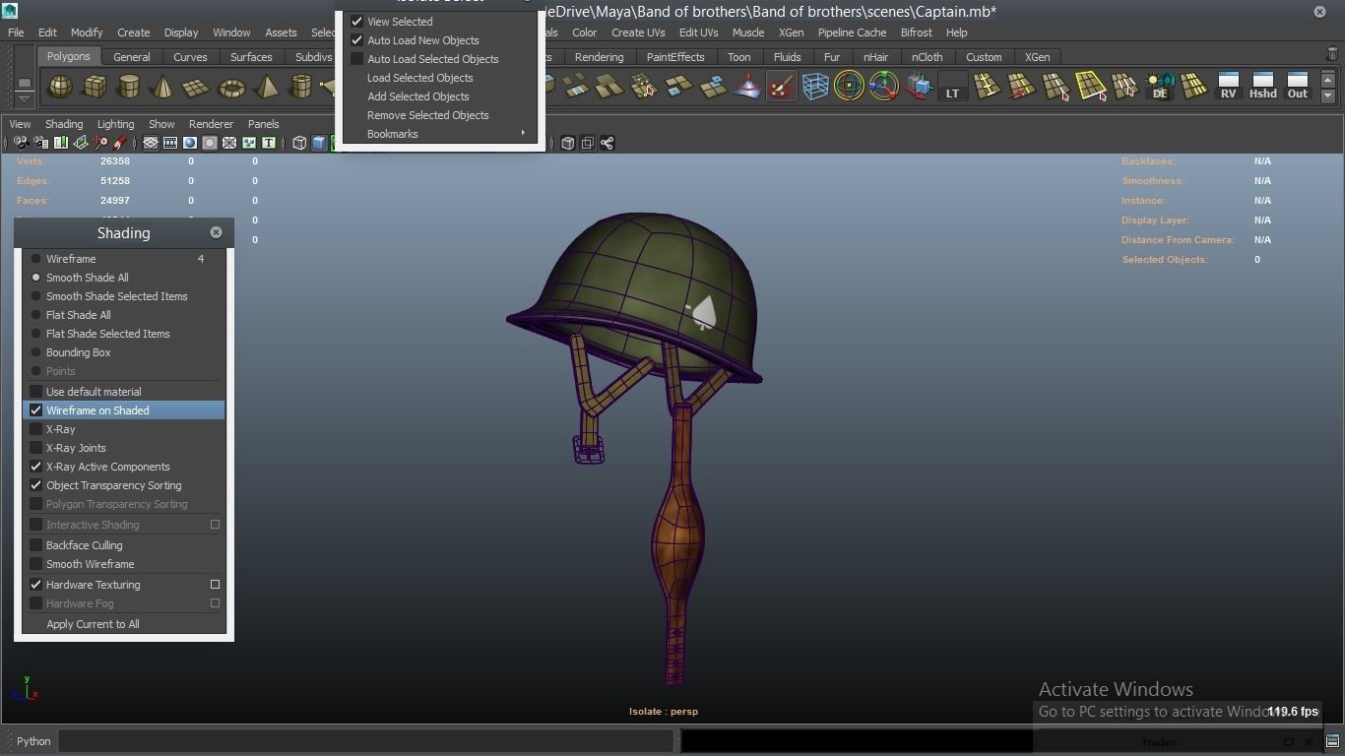Toggle the Grid icon in panel toolbar

pos(151,143)
